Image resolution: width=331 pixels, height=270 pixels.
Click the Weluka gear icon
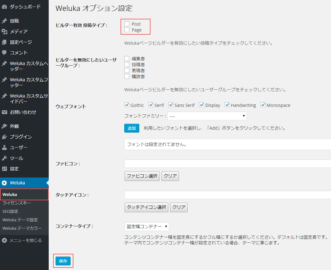[x=4, y=183]
